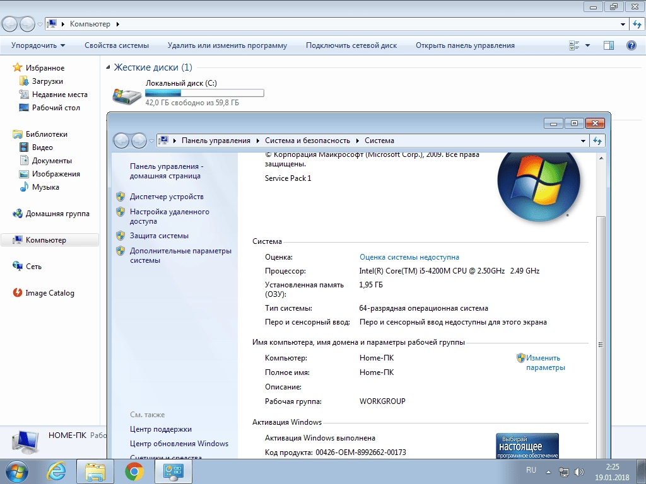Click scroll up arrow in System window
646x484 pixels.
point(601,158)
